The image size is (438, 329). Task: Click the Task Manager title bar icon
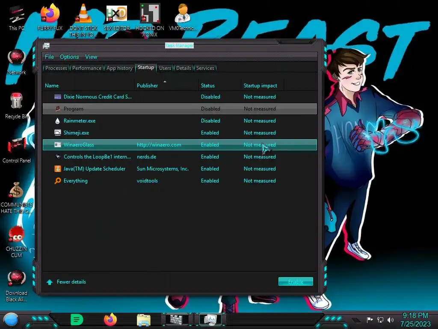[46, 46]
